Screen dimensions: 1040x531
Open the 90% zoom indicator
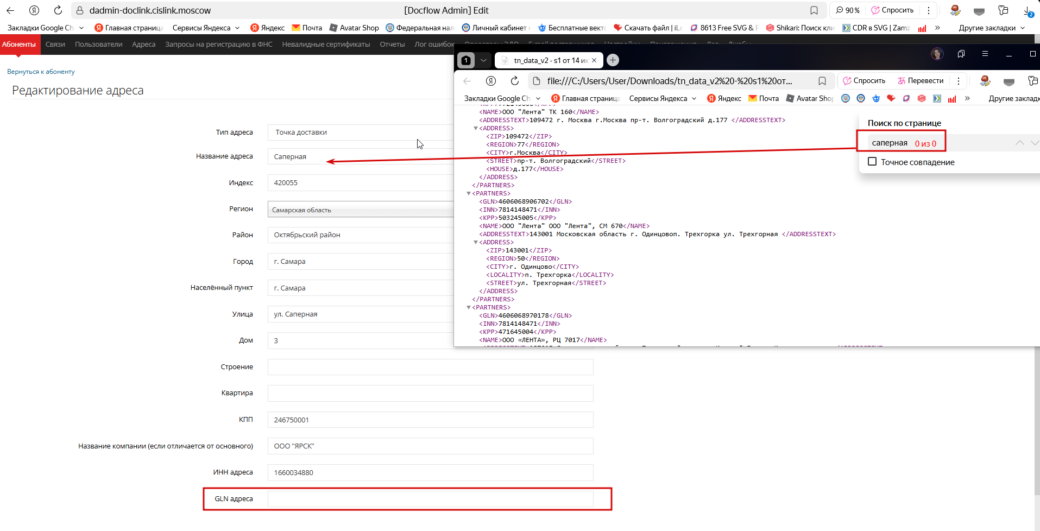(x=848, y=10)
